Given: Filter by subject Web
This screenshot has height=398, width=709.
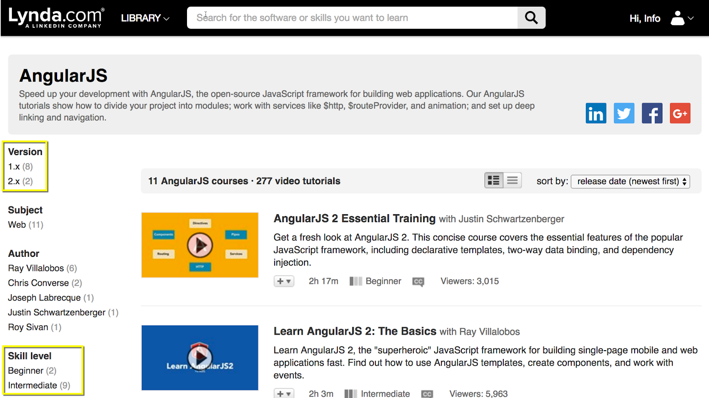Looking at the screenshot, I should [x=26, y=224].
